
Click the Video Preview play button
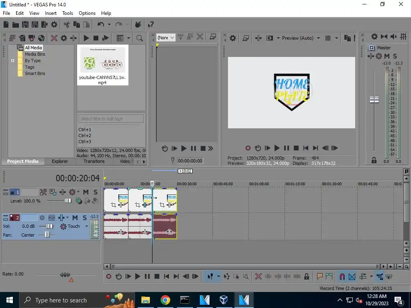coord(277,148)
